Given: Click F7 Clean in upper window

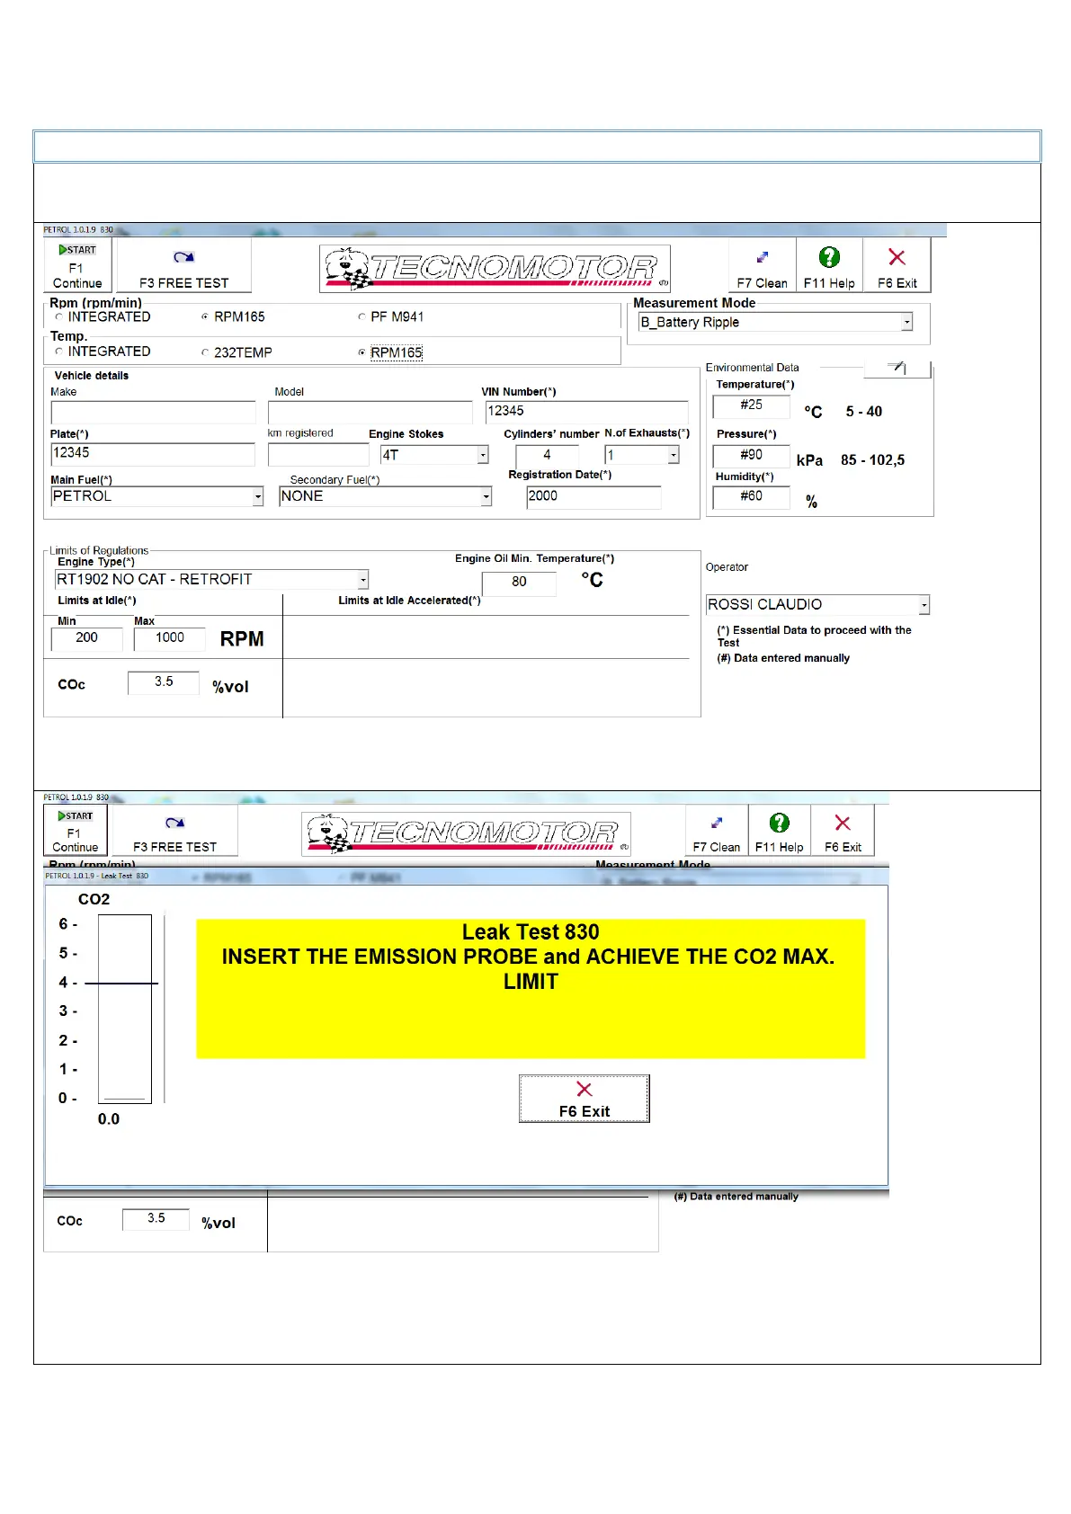Looking at the screenshot, I should (762, 265).
